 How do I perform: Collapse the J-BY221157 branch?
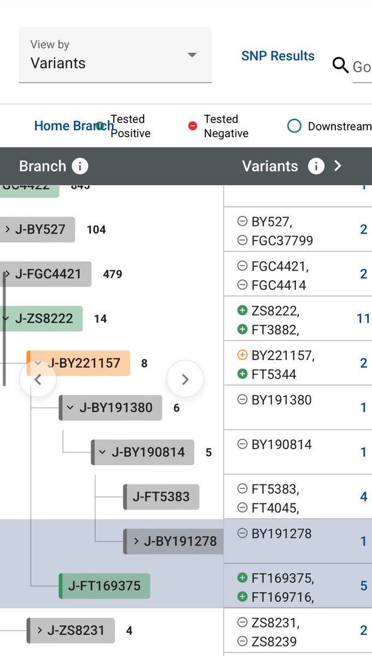pos(38,363)
